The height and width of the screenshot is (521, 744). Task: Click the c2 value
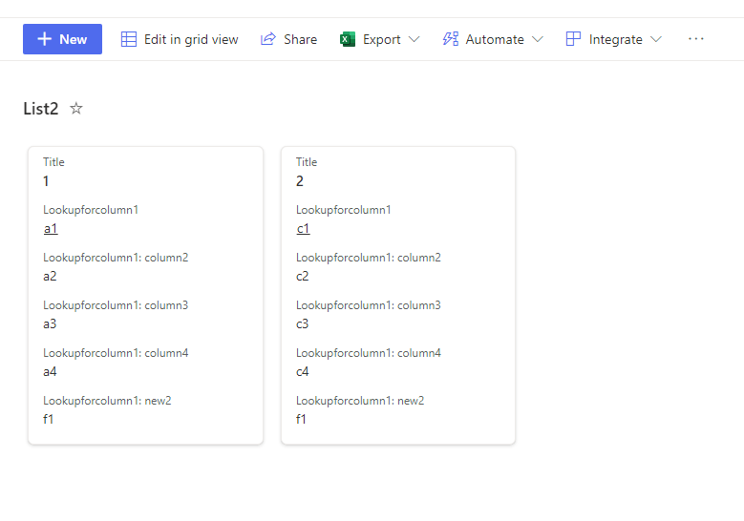[302, 276]
